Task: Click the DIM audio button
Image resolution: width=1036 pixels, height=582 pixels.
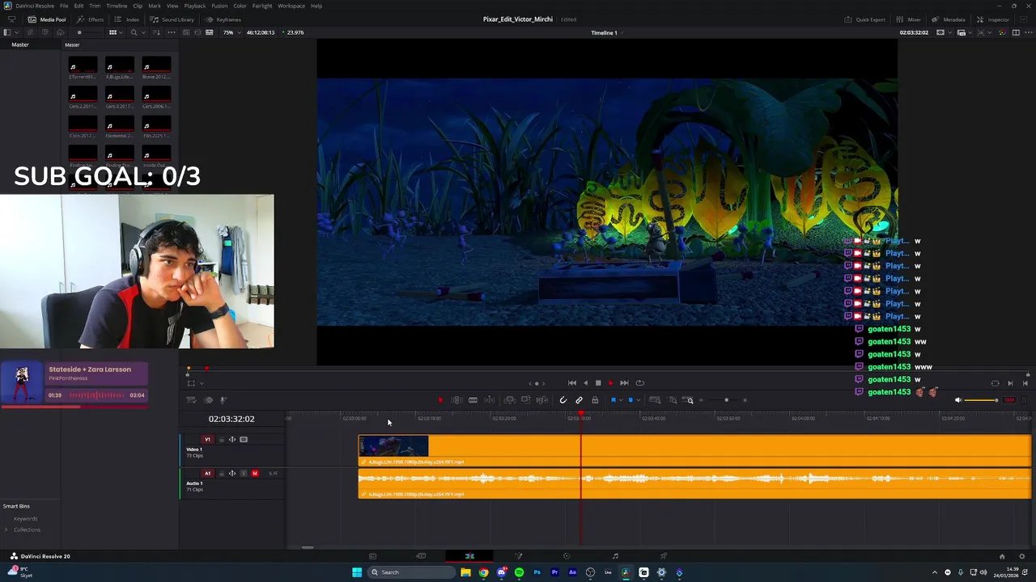Action: tap(1009, 400)
